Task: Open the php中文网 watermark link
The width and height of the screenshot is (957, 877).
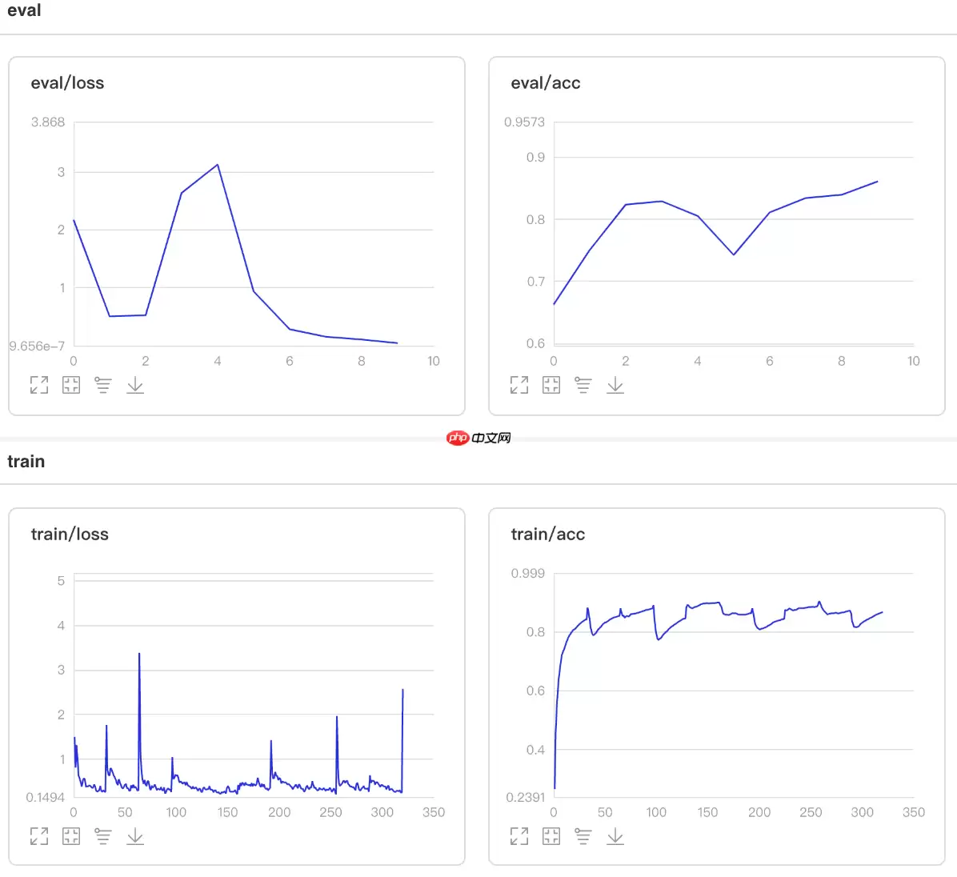Action: pyautogui.click(x=478, y=438)
